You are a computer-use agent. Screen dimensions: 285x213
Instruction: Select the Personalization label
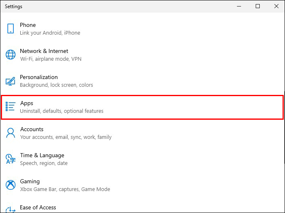point(39,77)
